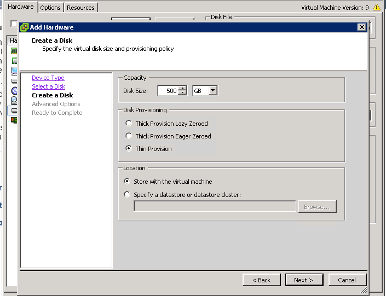Click the Disk Size value field showing 500

[168, 90]
